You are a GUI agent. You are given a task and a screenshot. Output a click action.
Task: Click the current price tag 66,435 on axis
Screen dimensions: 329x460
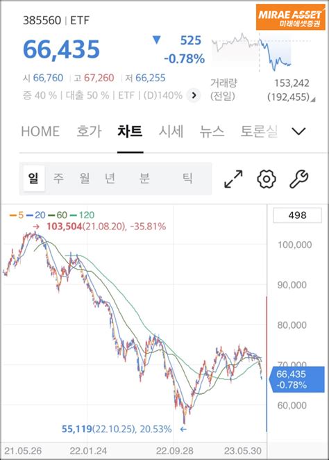pos(297,379)
